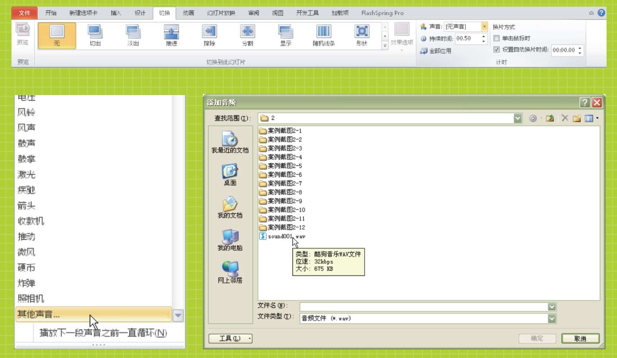Apply the 推进 (Push) transition effect
Viewport: 617px width, 358px height.
172,35
